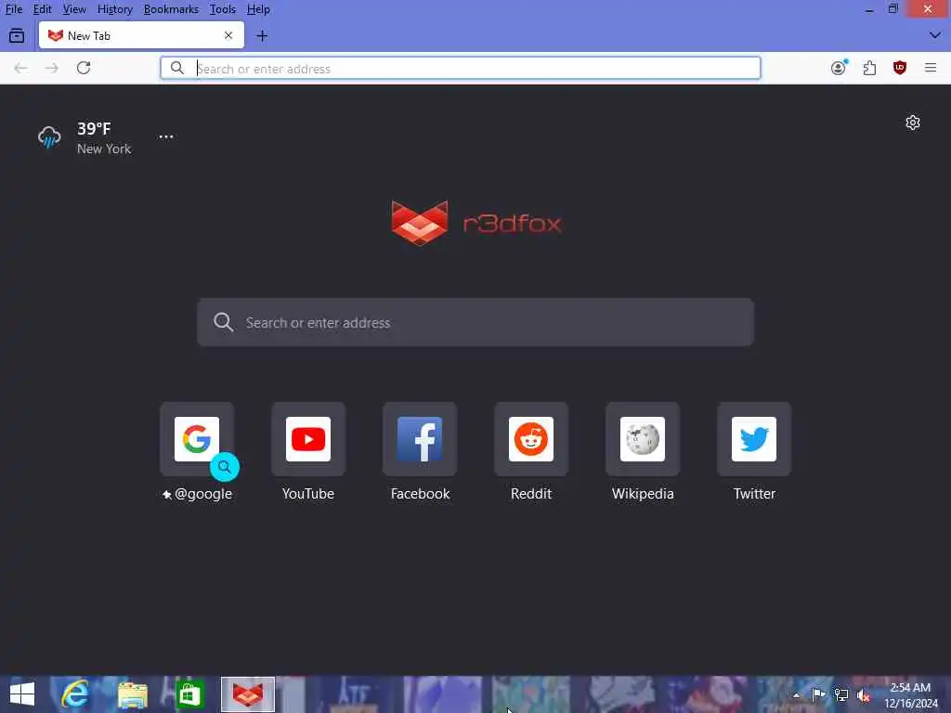Image resolution: width=951 pixels, height=713 pixels.
Task: Launch Internet Explorer from taskbar
Action: [75, 694]
